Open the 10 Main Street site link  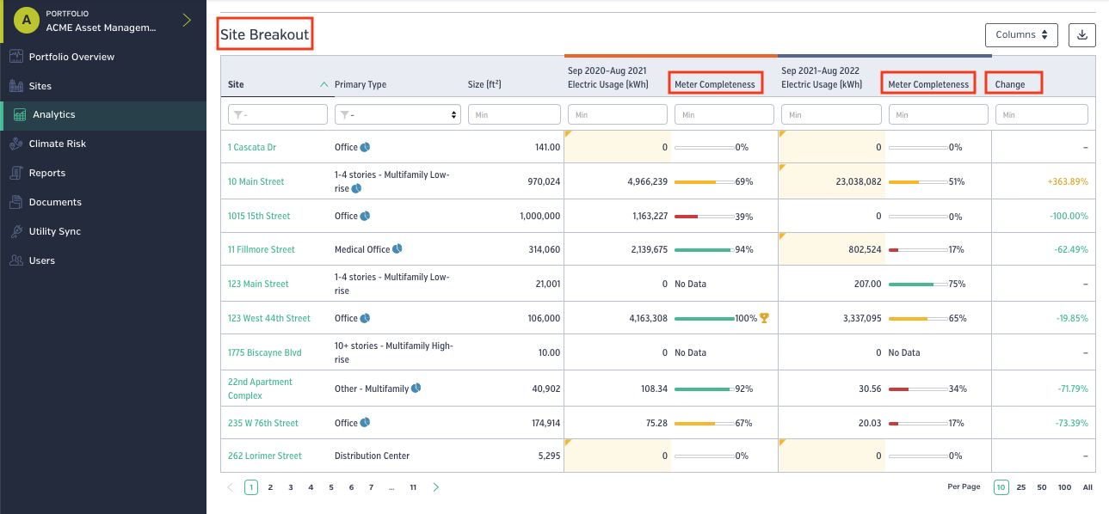click(256, 181)
